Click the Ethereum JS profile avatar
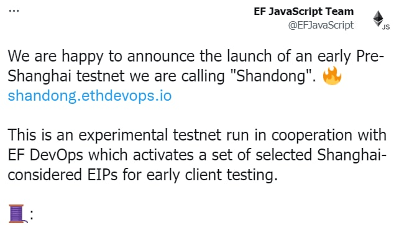The height and width of the screenshot is (225, 399). pyautogui.click(x=381, y=20)
